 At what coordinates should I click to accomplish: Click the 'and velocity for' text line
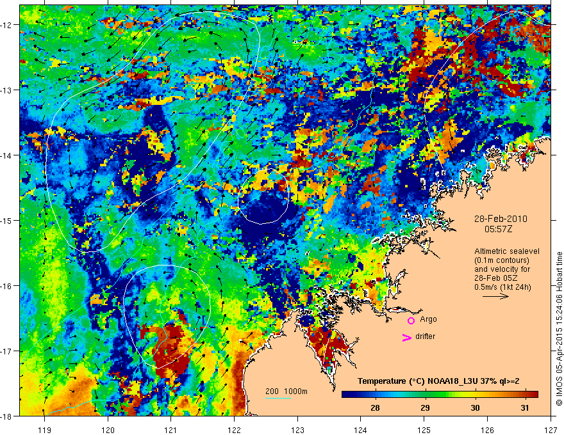pyautogui.click(x=502, y=269)
